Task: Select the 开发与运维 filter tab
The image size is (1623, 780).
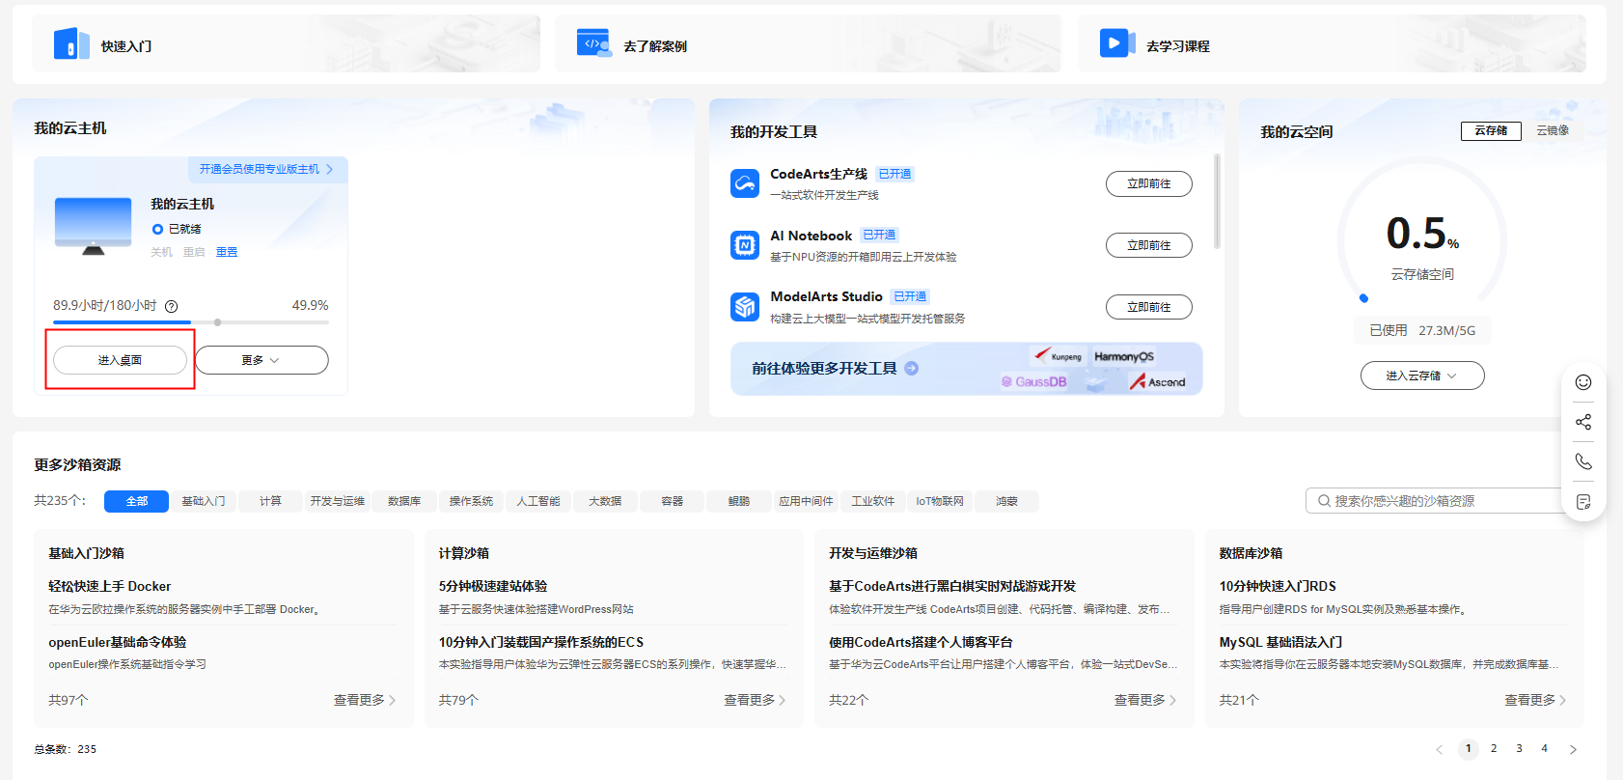Action: coord(338,501)
